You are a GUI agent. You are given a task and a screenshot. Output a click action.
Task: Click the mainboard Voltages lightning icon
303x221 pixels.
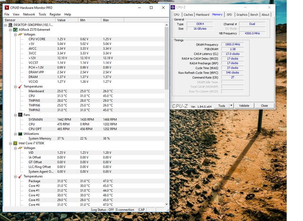tap(20, 35)
